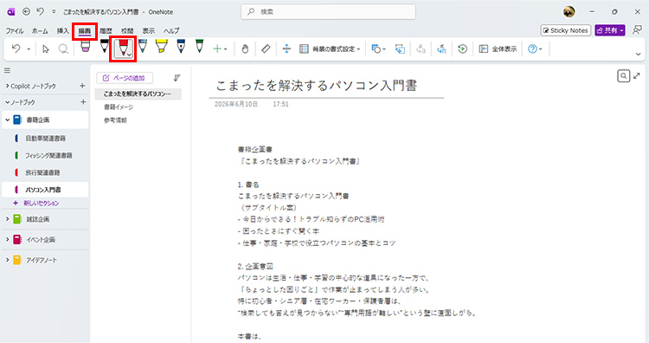This screenshot has height=343, width=649.
Task: Open ink replay icon
Action: 462,49
